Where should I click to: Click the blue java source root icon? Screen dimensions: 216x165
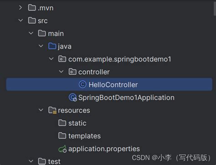(x=52, y=46)
